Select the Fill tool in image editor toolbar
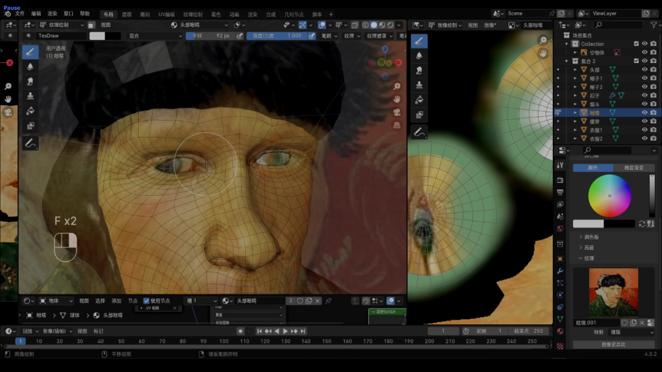The width and height of the screenshot is (662, 372). pyautogui.click(x=419, y=100)
